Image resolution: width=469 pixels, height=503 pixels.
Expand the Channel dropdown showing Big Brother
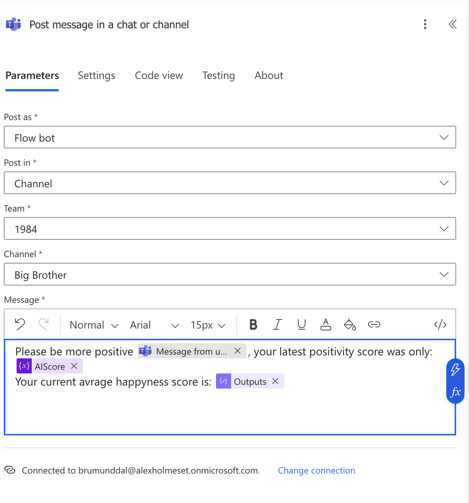tap(230, 275)
